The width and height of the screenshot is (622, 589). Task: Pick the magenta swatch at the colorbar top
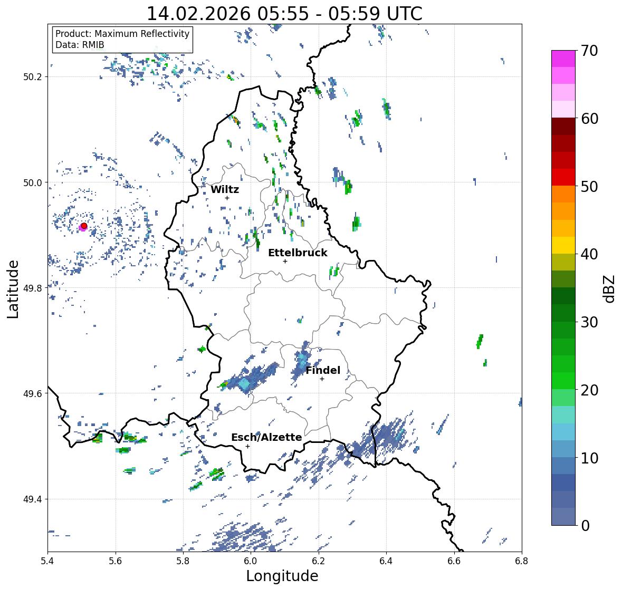point(563,59)
